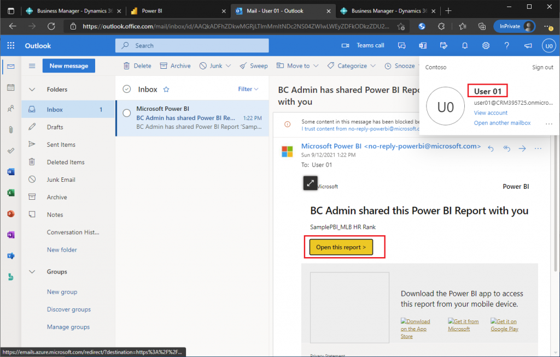Image resolution: width=560 pixels, height=357 pixels.
Task: Switch to first Business Manager Dynamics tab
Action: coord(74,11)
